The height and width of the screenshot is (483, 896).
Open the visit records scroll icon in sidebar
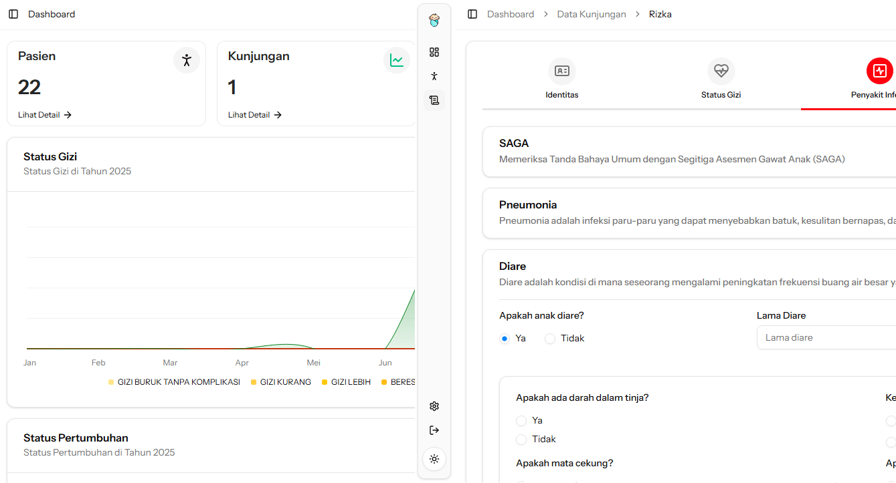click(434, 100)
